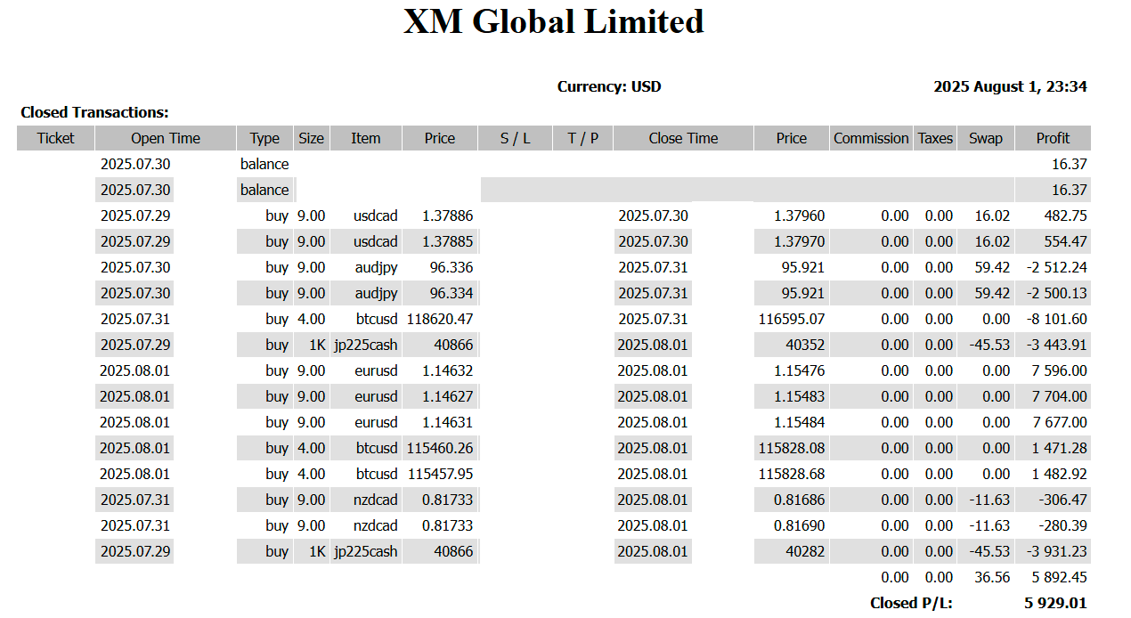Click usdcad close price 1.37960
This screenshot has width=1131, height=618.
pos(800,215)
